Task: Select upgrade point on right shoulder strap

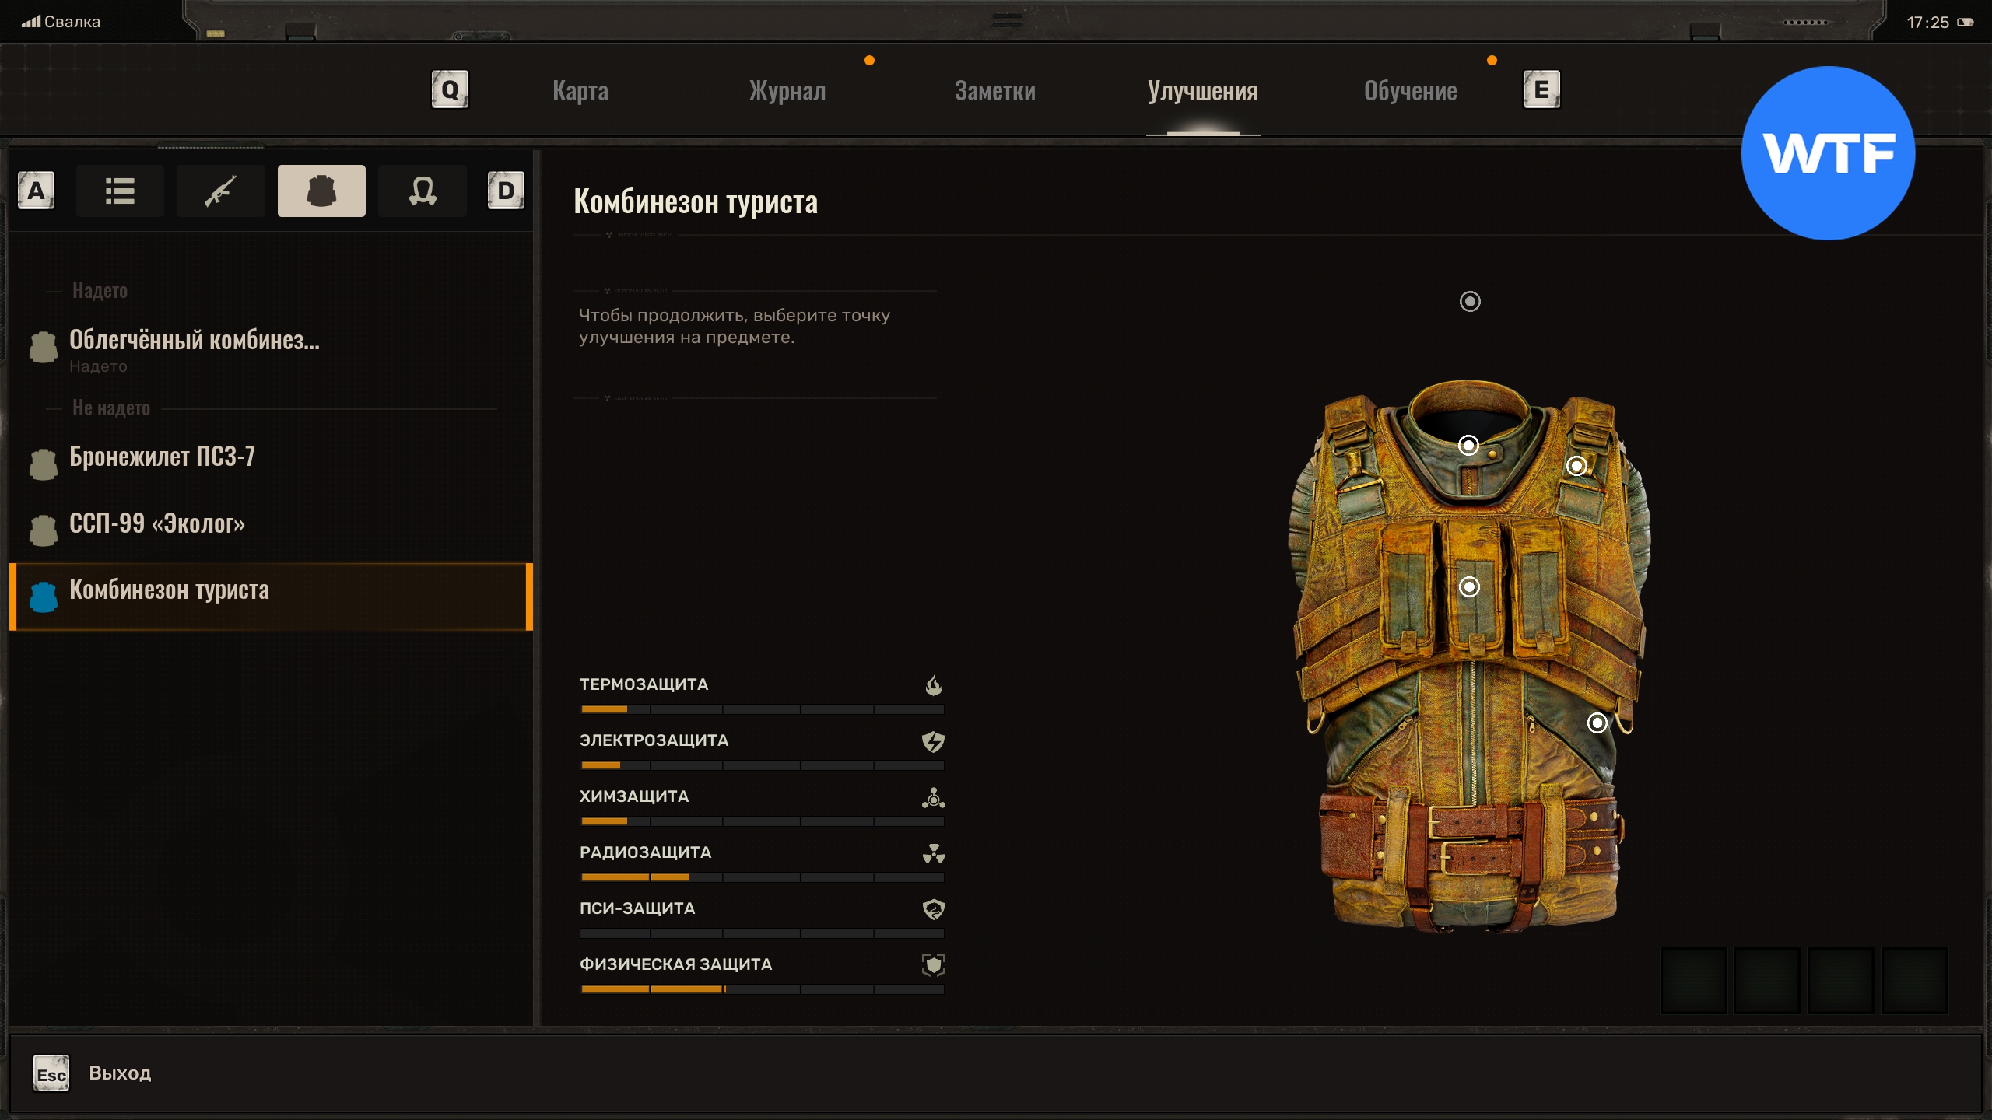Action: point(1576,466)
